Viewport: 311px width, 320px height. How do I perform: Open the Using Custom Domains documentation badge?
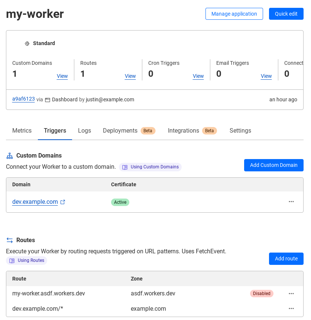(x=150, y=167)
